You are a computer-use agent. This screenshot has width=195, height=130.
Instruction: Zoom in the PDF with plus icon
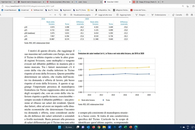tap(55, 15)
